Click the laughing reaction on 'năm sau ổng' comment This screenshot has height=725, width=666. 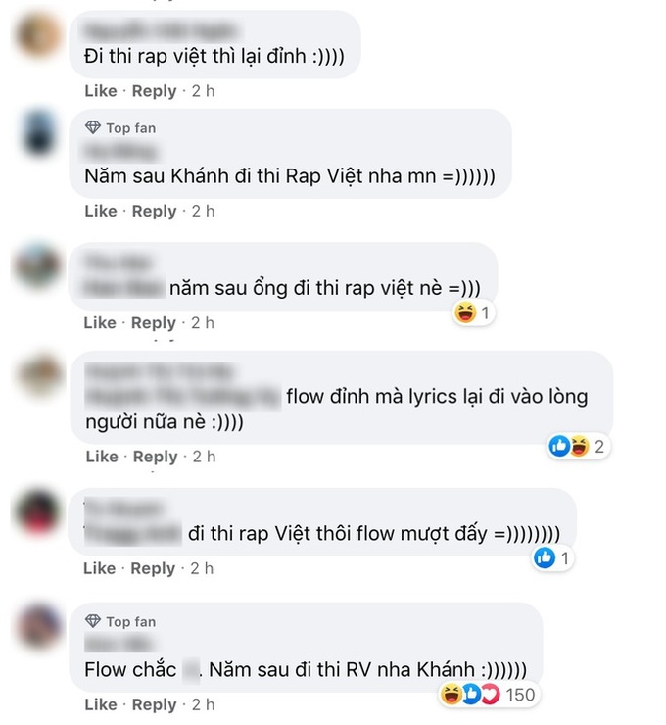click(x=465, y=313)
